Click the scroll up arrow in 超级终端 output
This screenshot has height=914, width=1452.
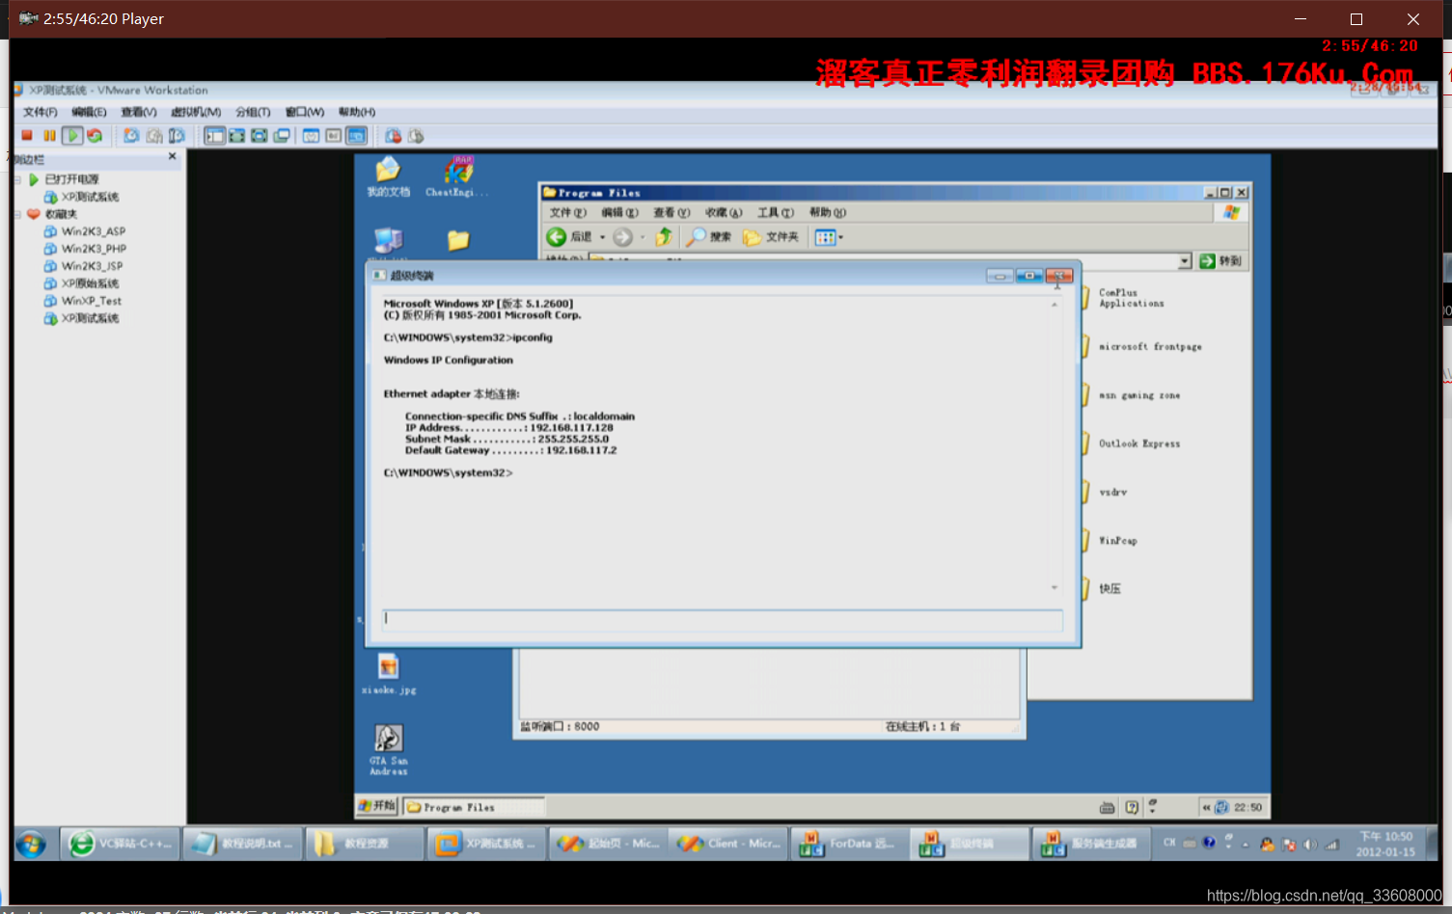point(1055,305)
